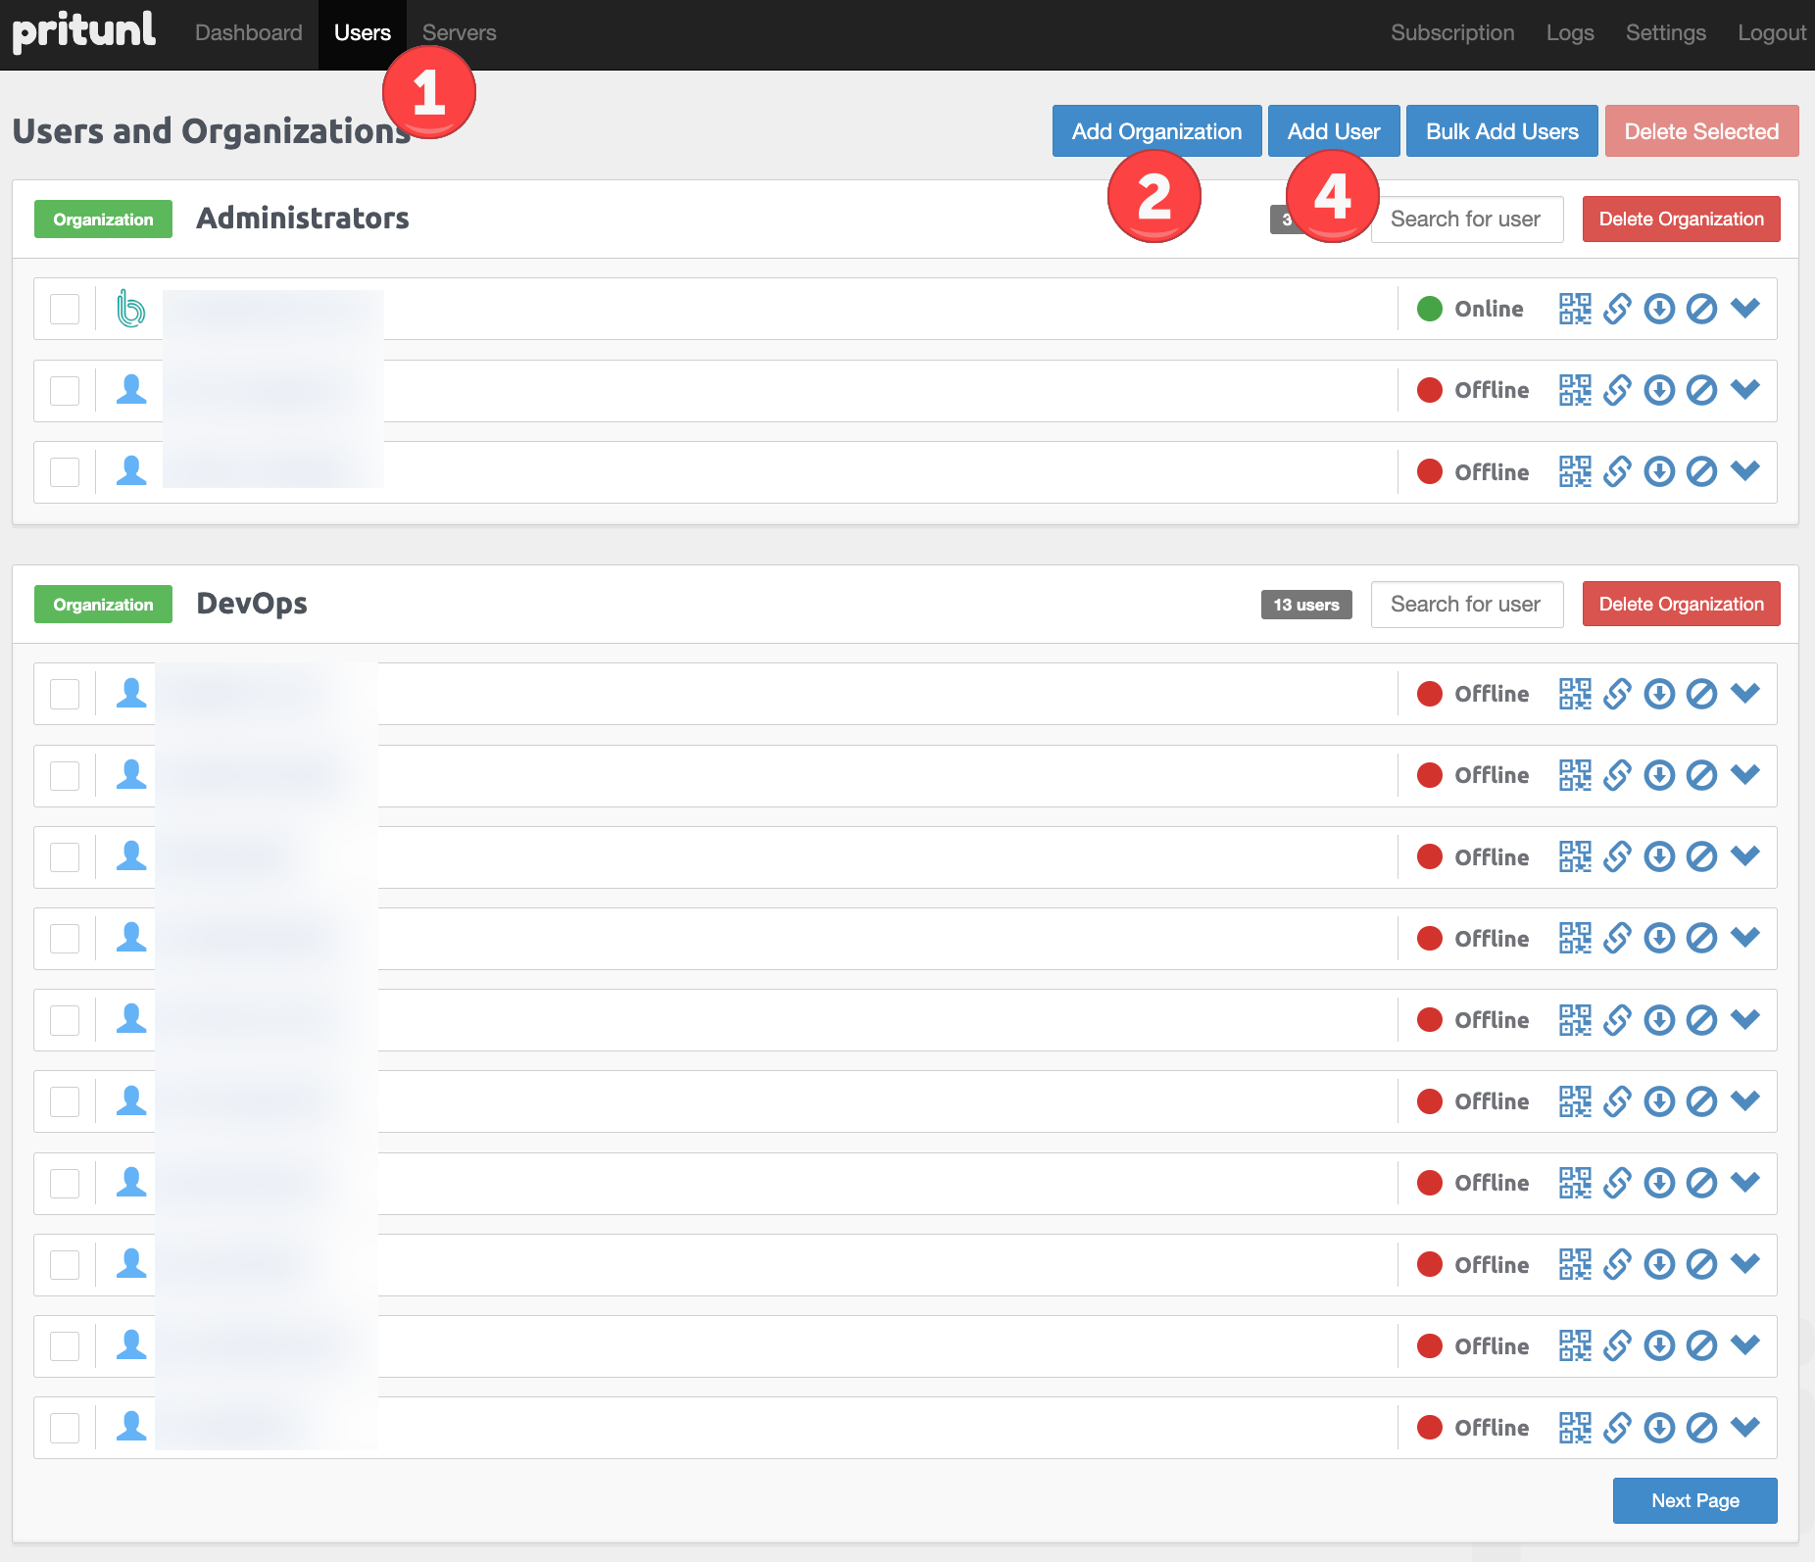
Task: Disable the first DevOps user
Action: [x=1701, y=694]
